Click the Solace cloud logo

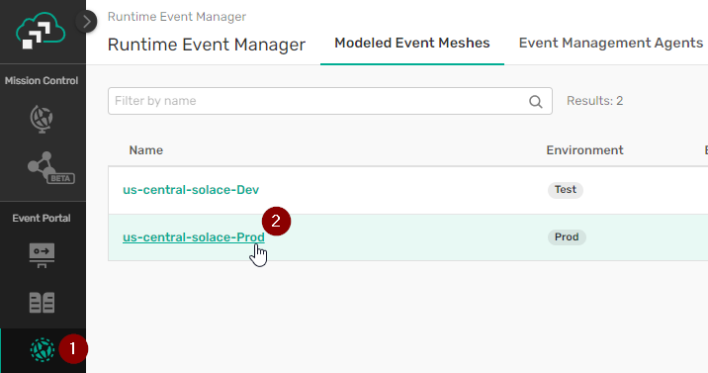41,31
